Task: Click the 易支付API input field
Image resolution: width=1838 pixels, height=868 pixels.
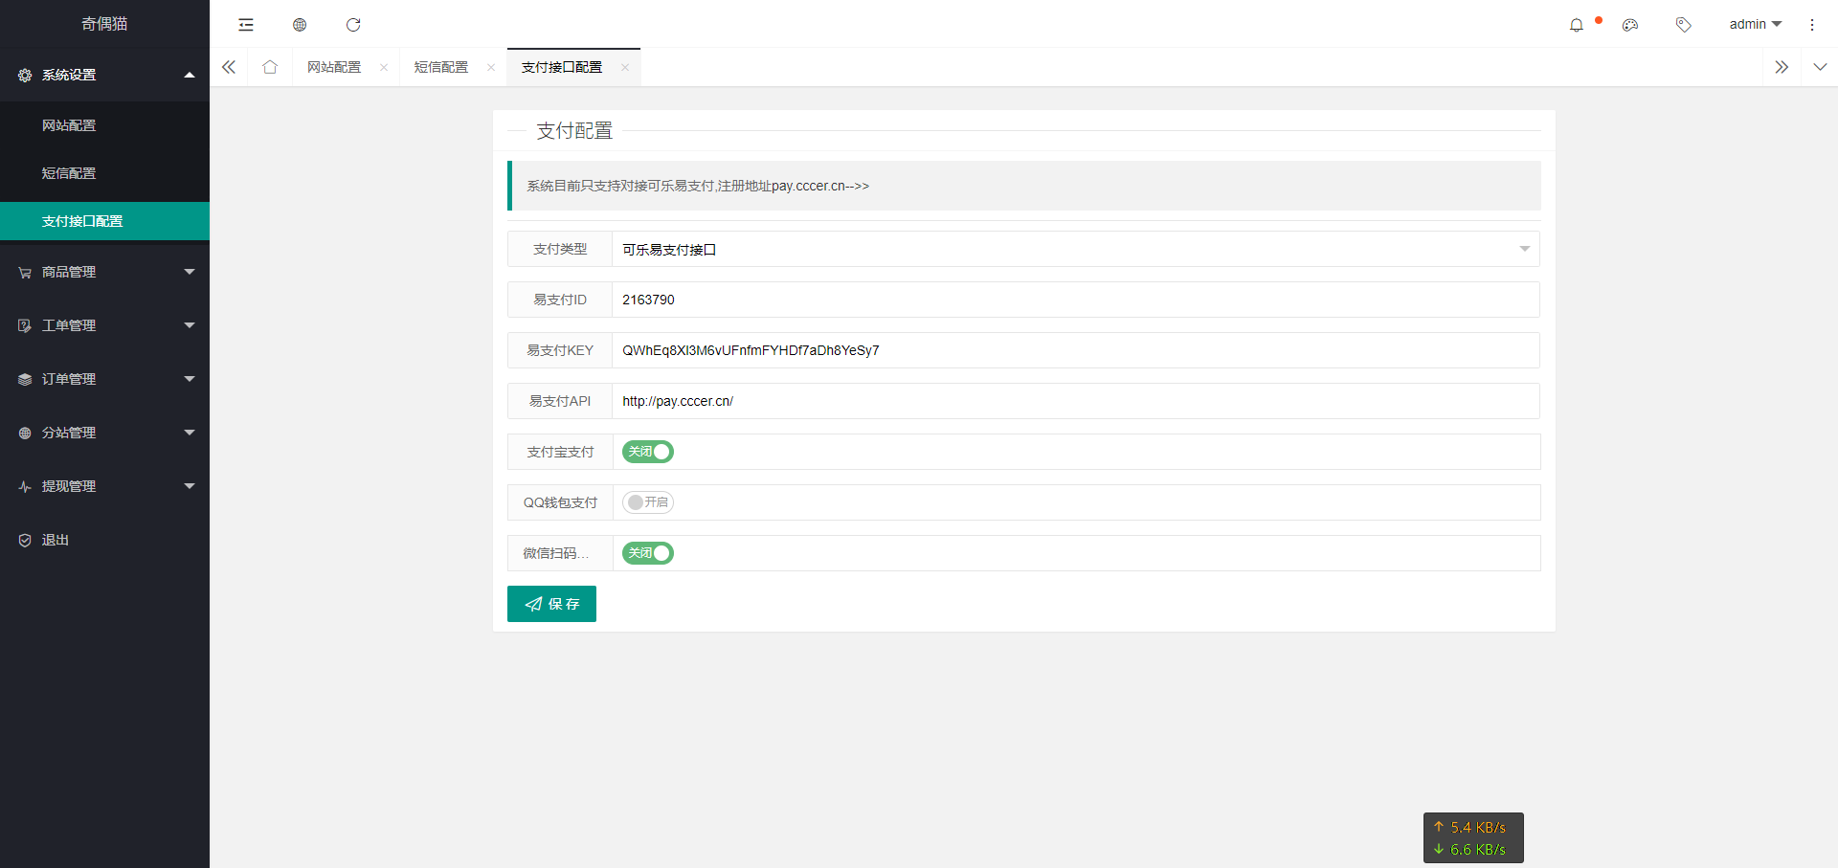Action: pyautogui.click(x=1076, y=401)
